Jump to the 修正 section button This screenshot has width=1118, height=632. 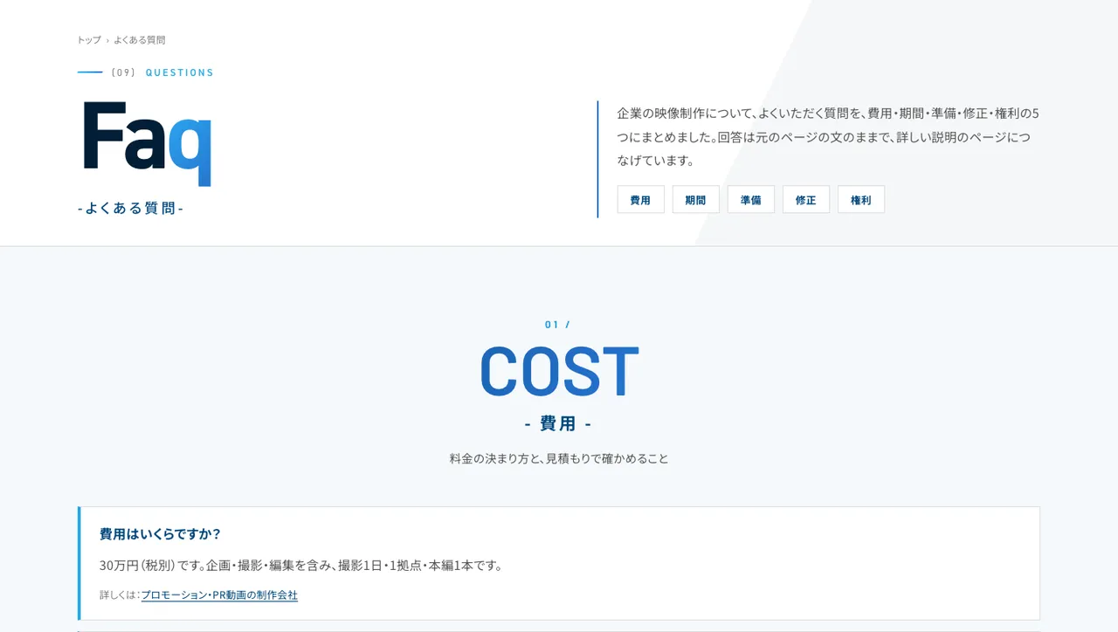(806, 199)
